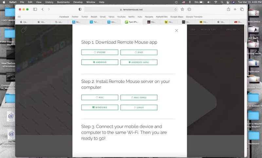The width and height of the screenshot is (262, 158).
Task: Switch to the 'Di...' tab
Action: click(x=238, y=22)
